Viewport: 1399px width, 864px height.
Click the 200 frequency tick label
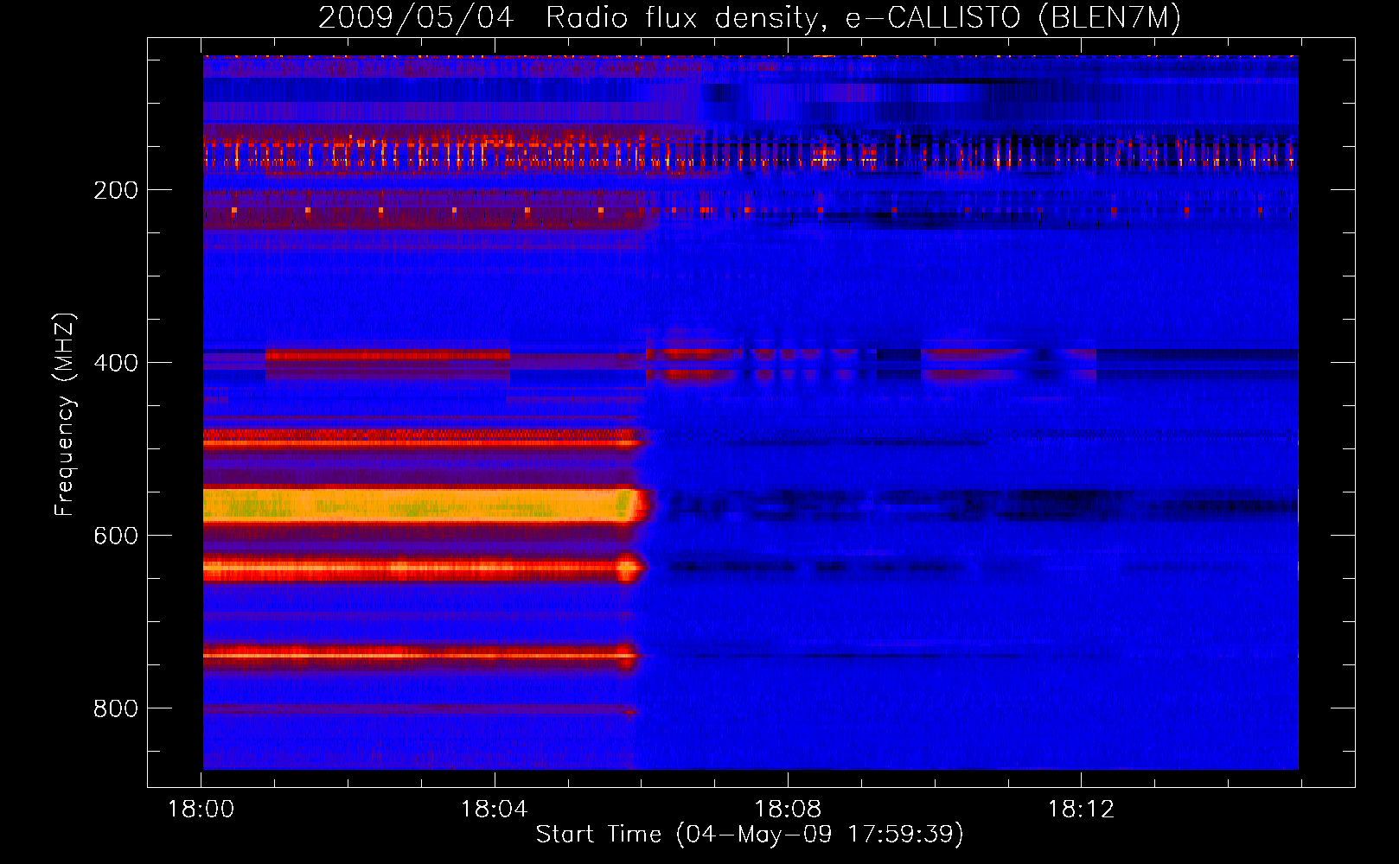coord(116,190)
